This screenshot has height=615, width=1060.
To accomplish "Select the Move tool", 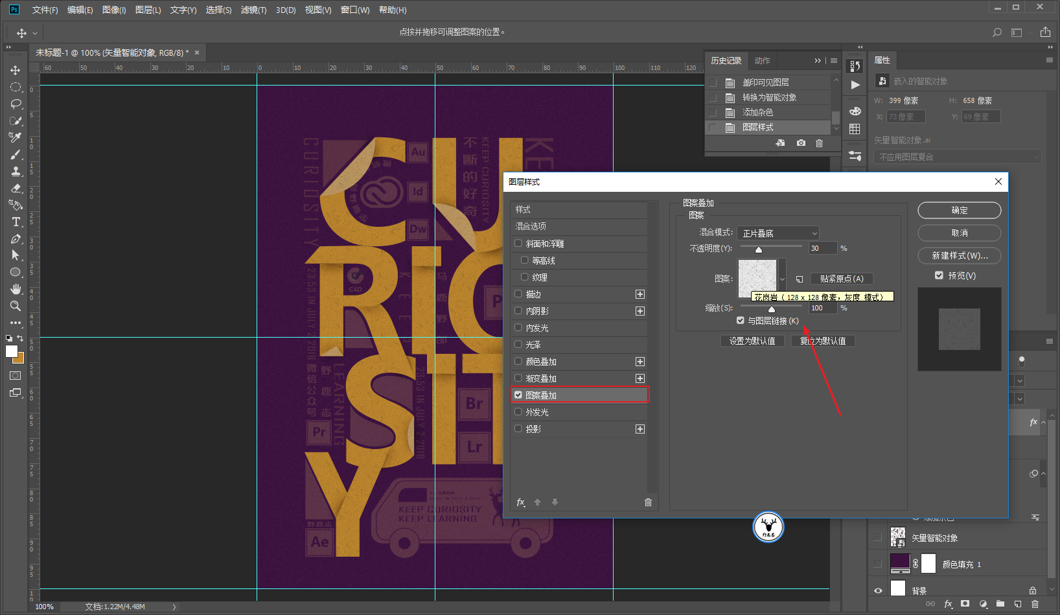I will click(x=16, y=70).
